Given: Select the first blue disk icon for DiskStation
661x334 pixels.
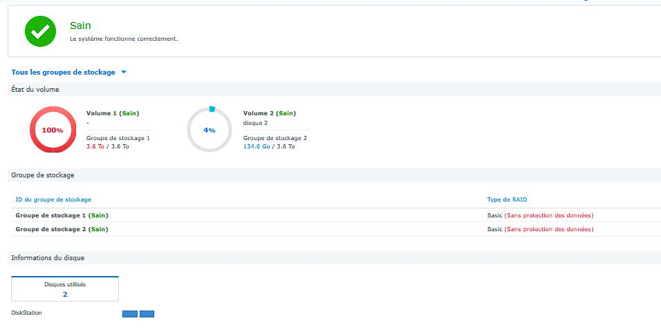Looking at the screenshot, I should click(130, 314).
